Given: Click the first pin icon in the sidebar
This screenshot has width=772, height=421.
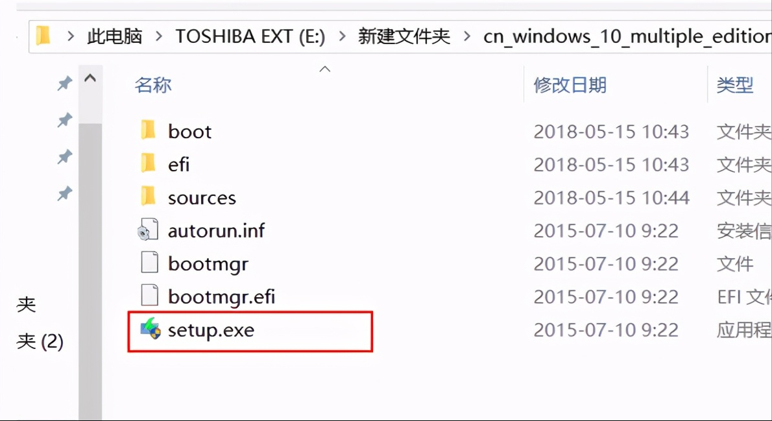Looking at the screenshot, I should [x=64, y=83].
